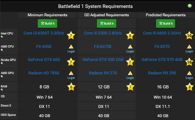Click star rating 8 beside 16 GB RAM
Viewport: 195px width, 120px height.
click(x=190, y=87)
